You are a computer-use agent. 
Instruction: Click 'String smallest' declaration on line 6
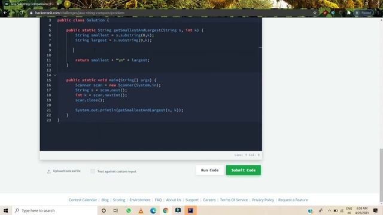[x=114, y=35]
